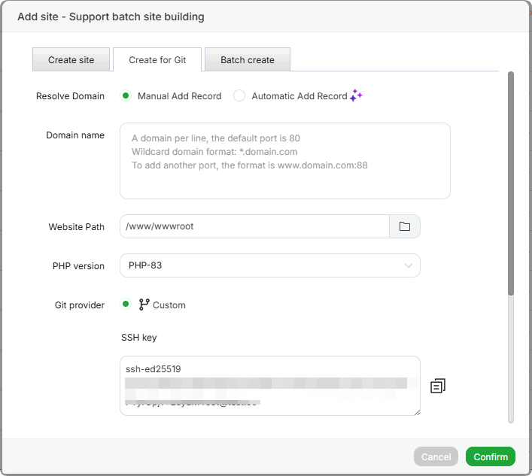Screen dimensions: 532x476
Task: Click the Git branch icon beside Custom
Action: pyautogui.click(x=144, y=305)
